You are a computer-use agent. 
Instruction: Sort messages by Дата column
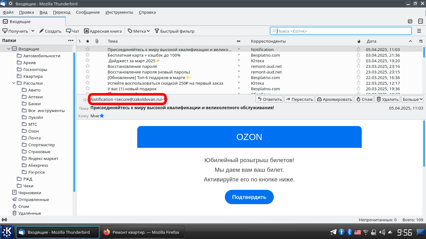[x=371, y=41]
